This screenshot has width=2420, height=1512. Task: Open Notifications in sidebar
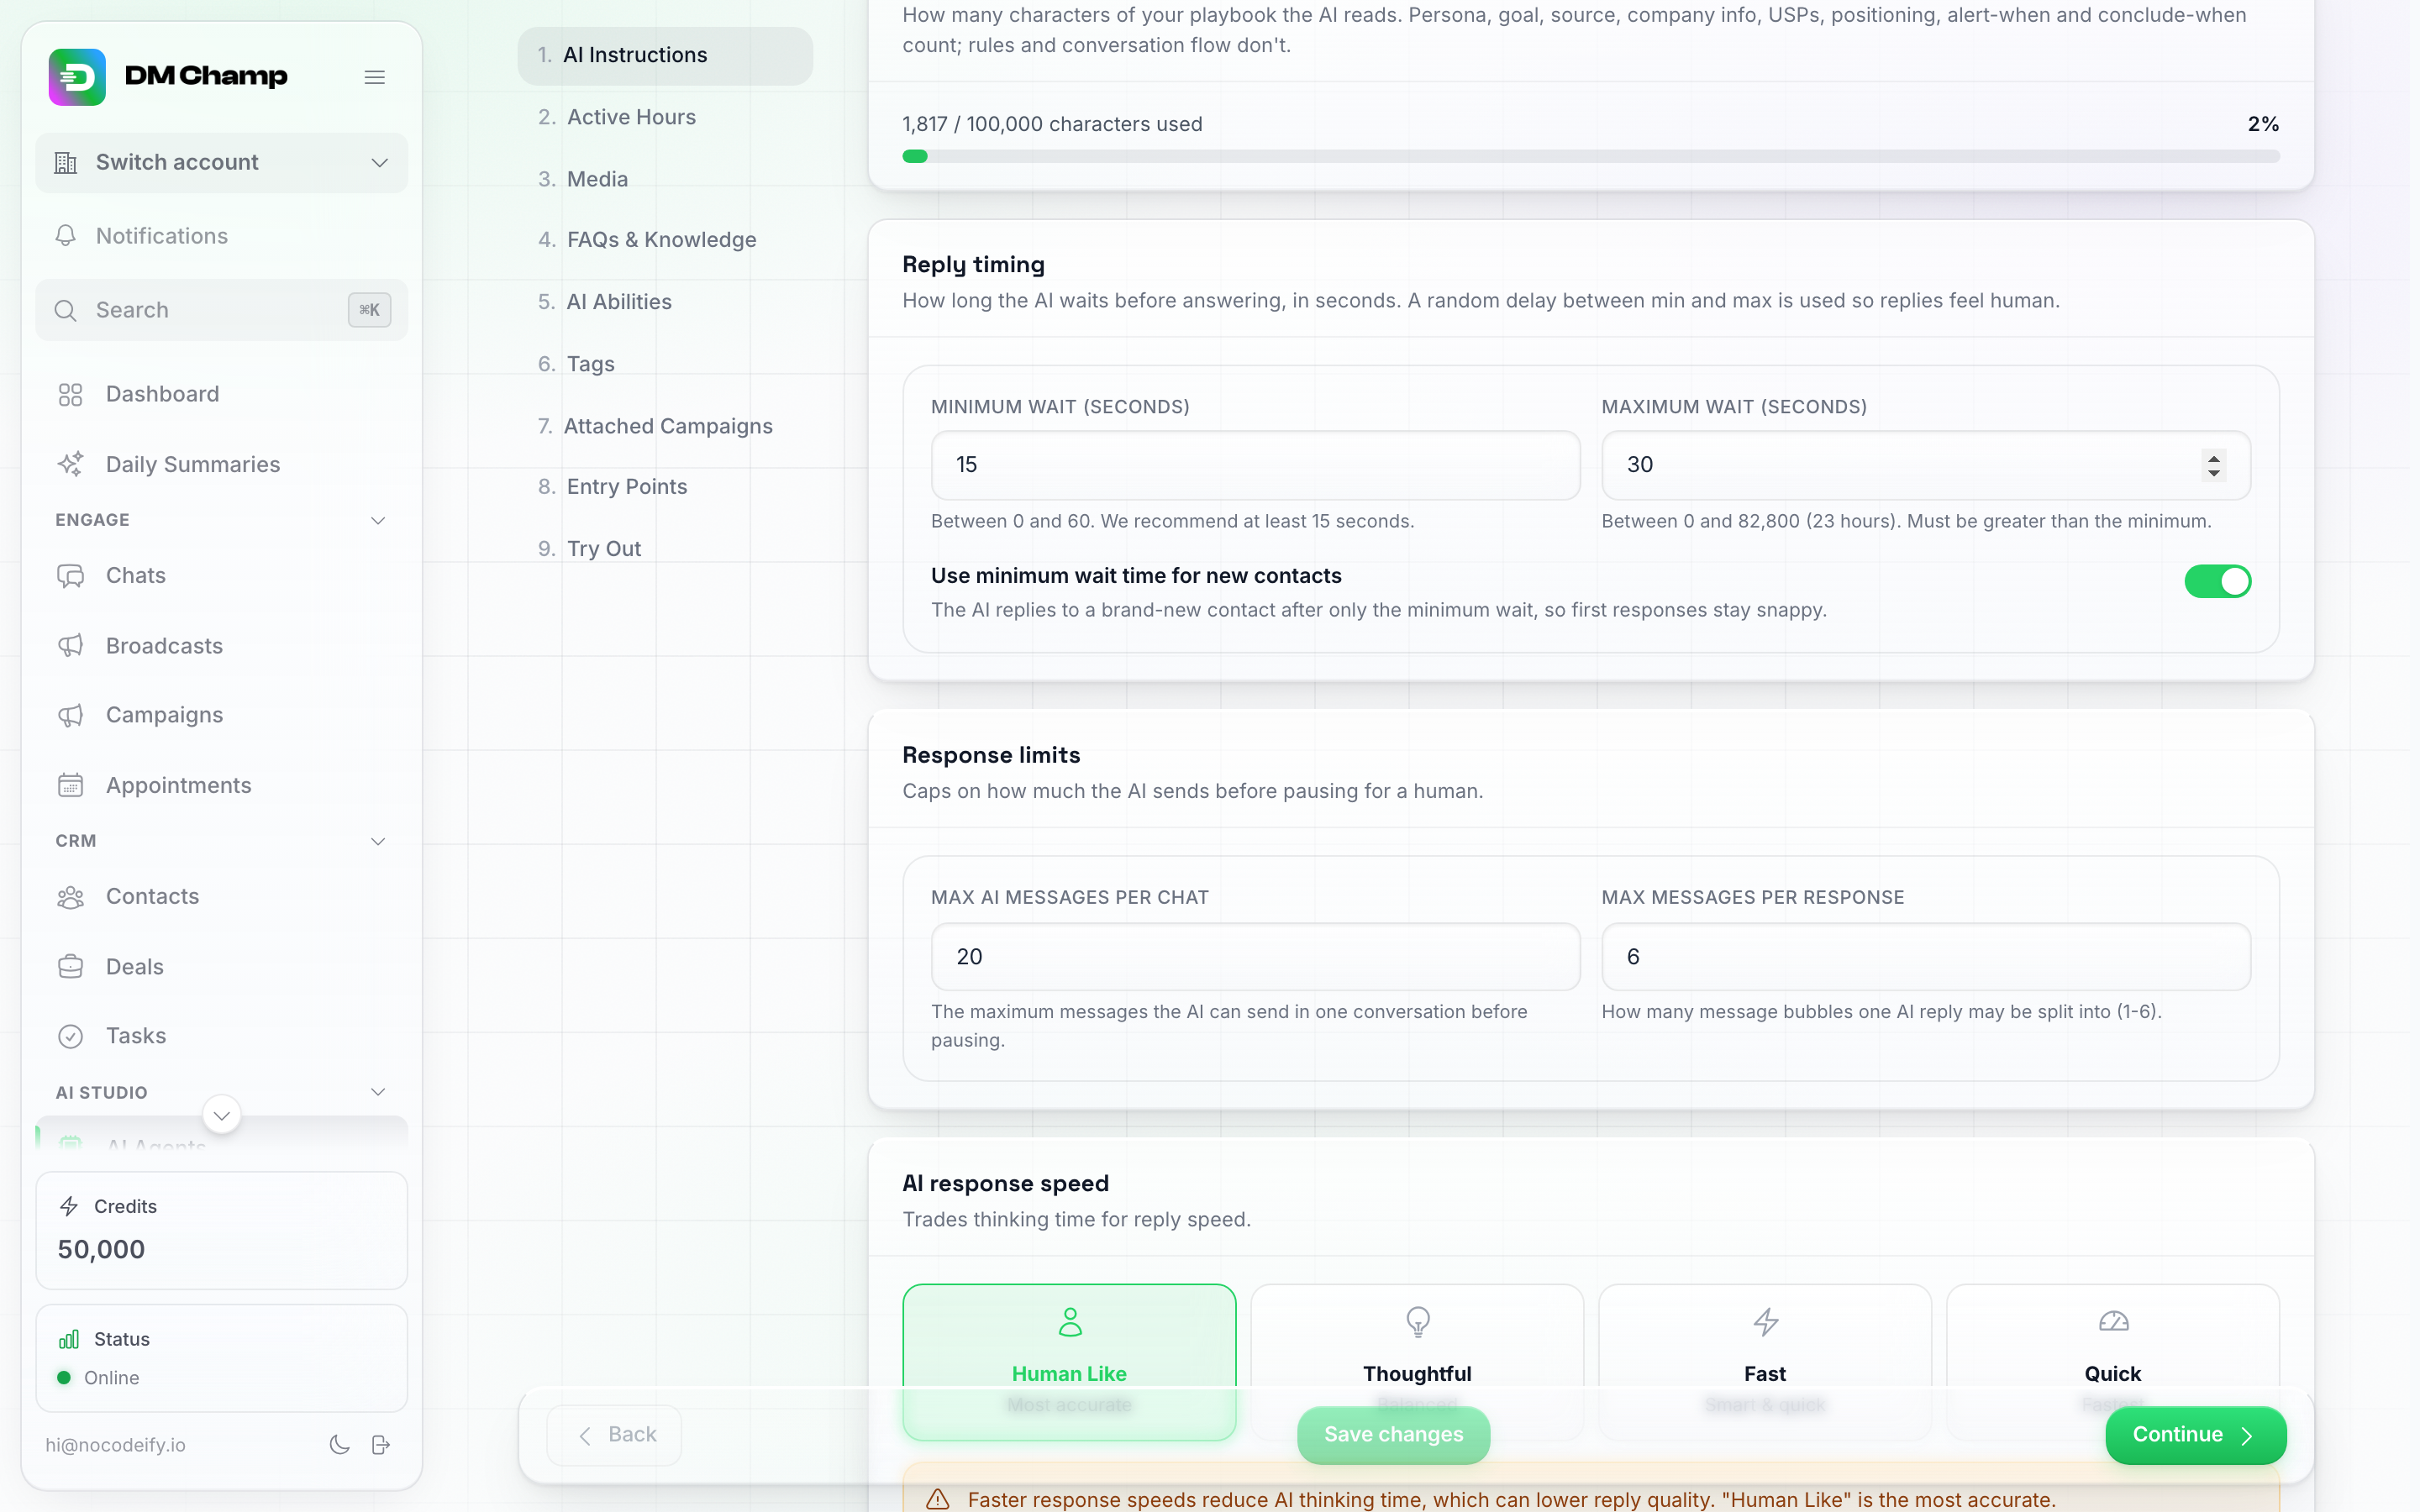point(222,236)
